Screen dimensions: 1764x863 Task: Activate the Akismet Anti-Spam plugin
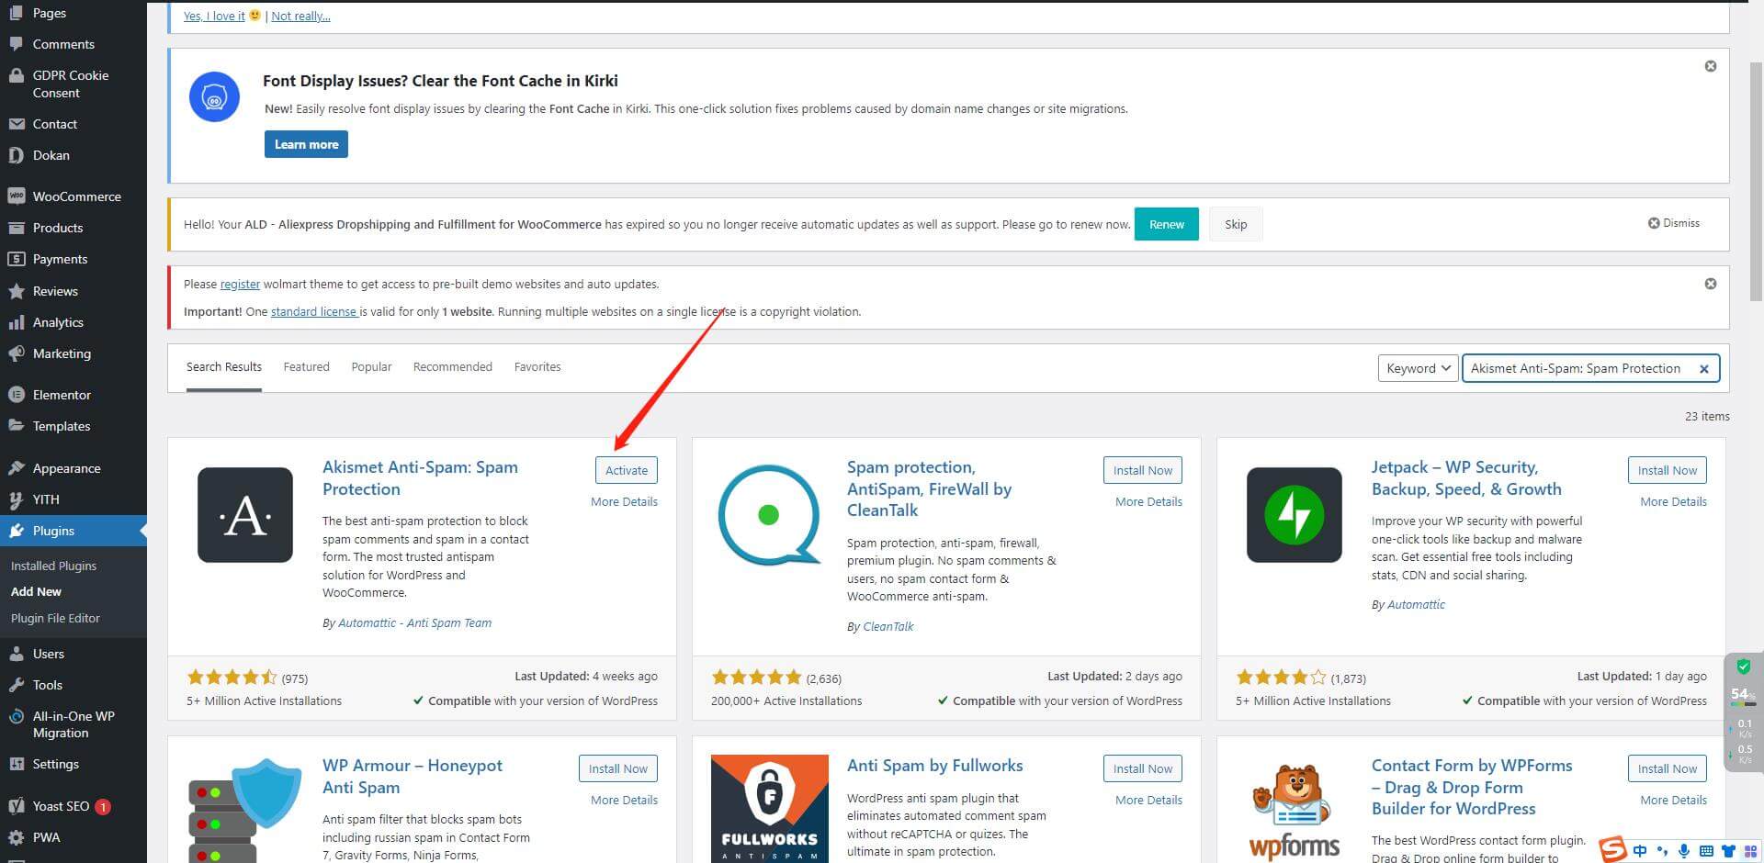pos(627,470)
